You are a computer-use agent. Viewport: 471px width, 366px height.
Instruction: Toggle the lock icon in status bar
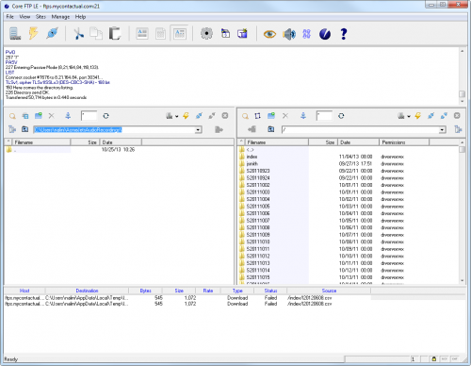click(434, 358)
